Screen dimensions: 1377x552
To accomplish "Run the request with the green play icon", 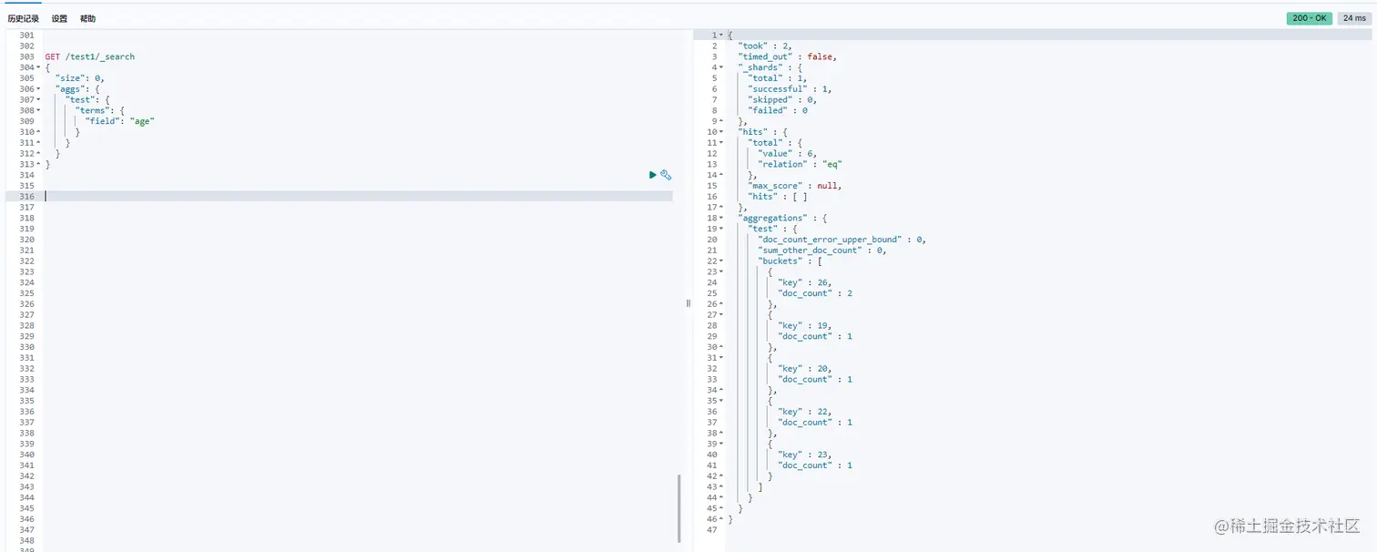I will pos(653,174).
